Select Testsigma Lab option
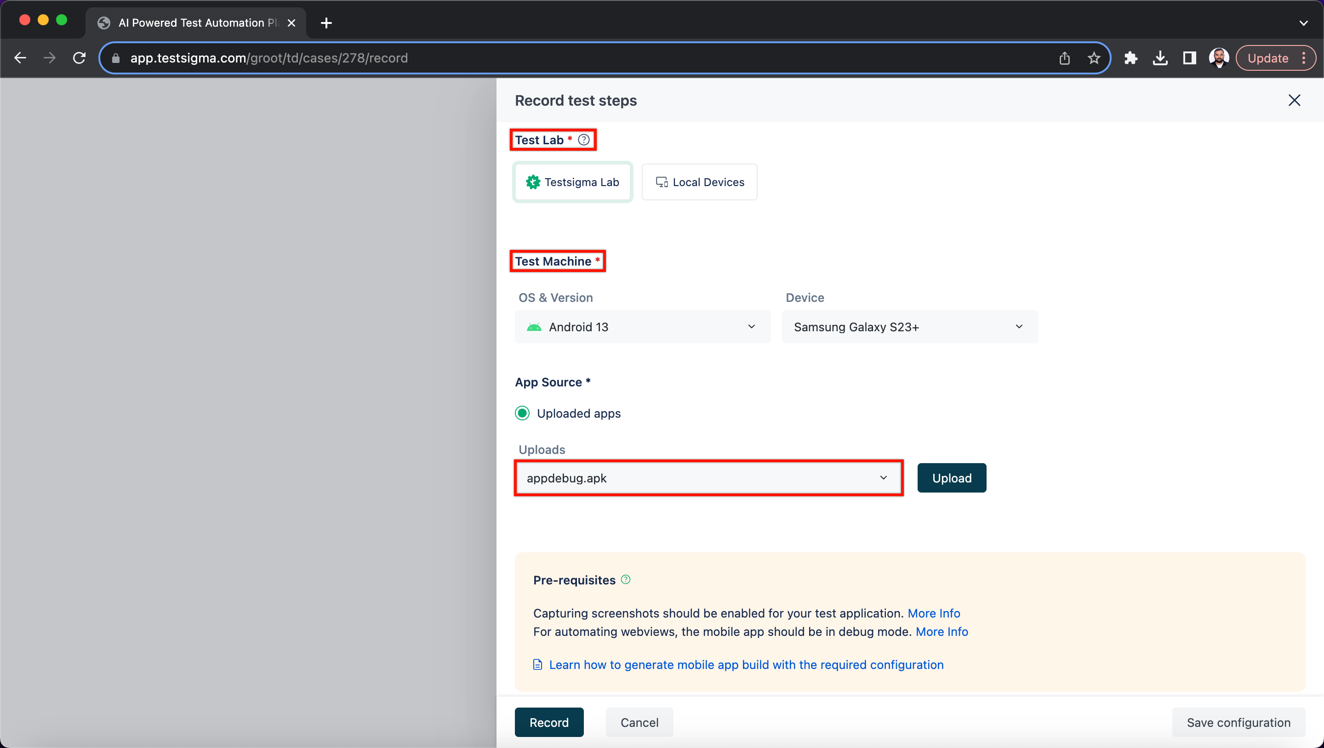1324x748 pixels. 572,182
